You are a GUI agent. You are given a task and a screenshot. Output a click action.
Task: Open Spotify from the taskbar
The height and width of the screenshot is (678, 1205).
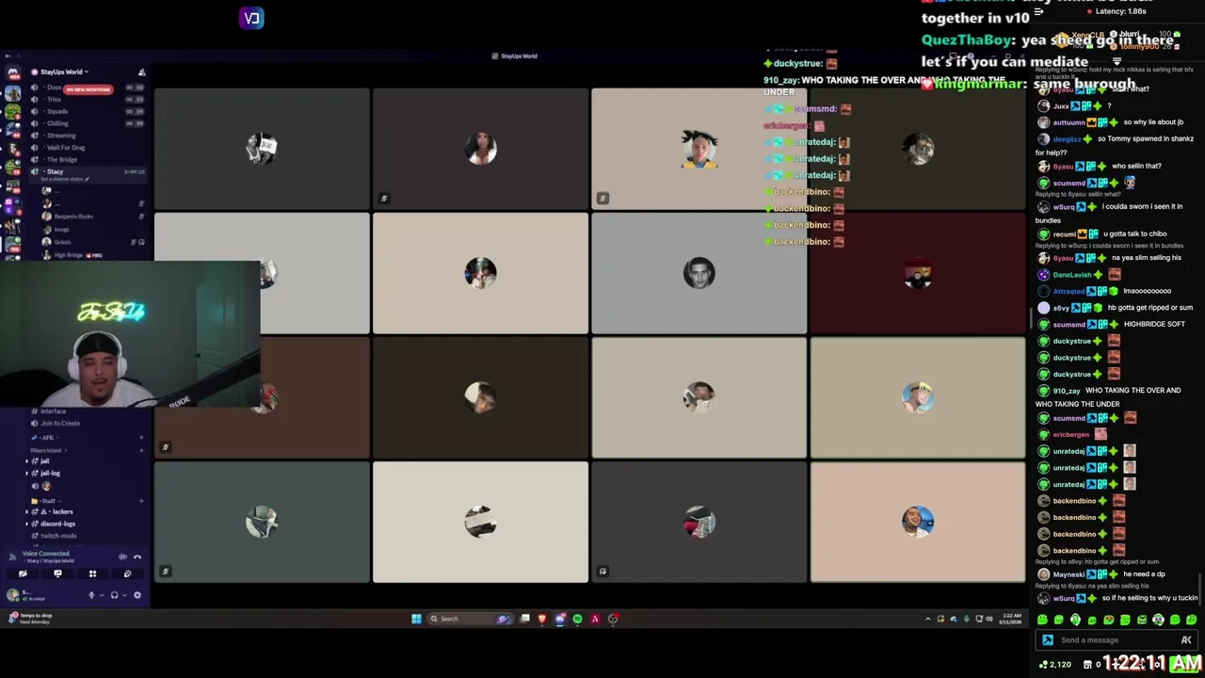point(577,619)
